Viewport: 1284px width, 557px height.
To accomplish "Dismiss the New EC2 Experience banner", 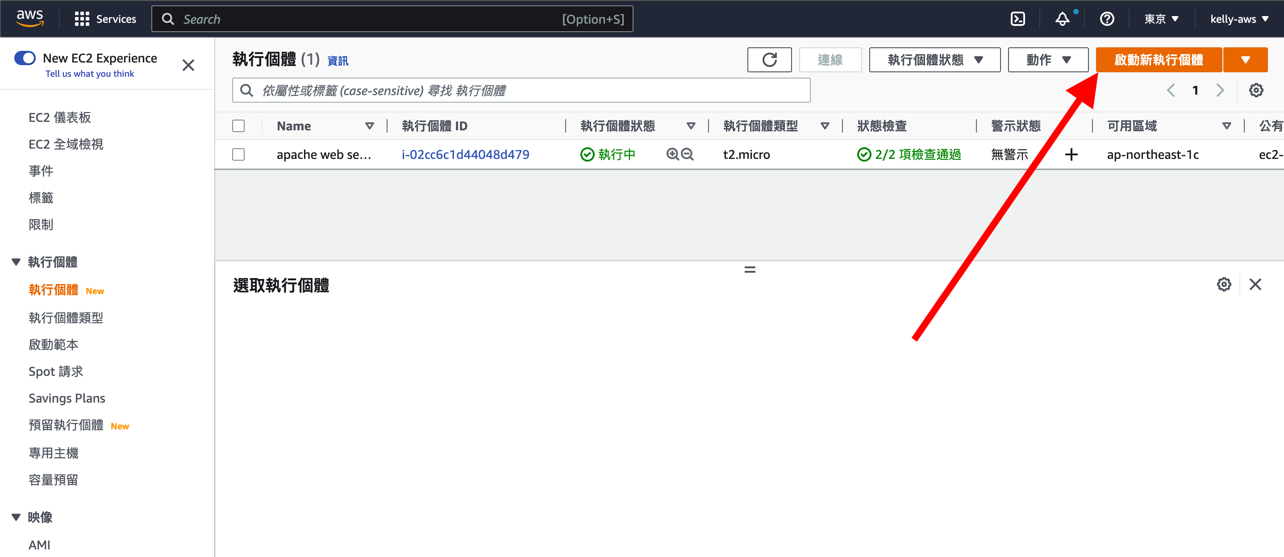I will click(188, 65).
